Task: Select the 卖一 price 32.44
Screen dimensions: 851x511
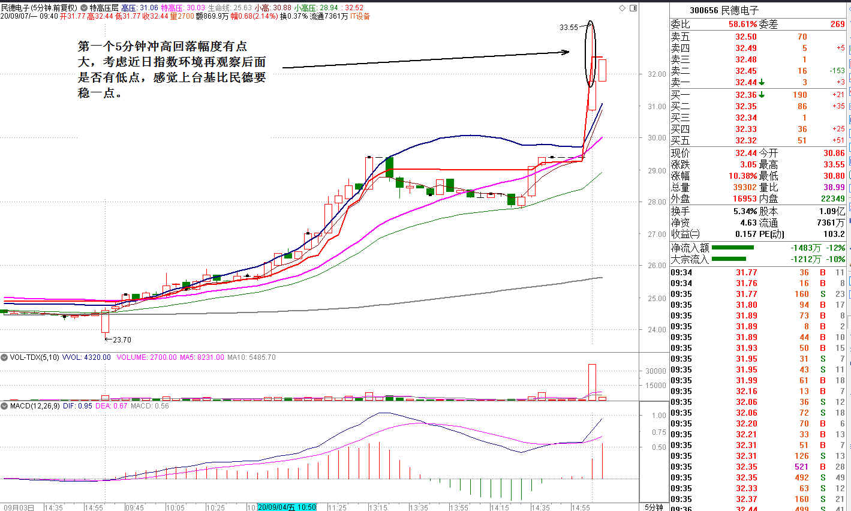Action: click(746, 82)
